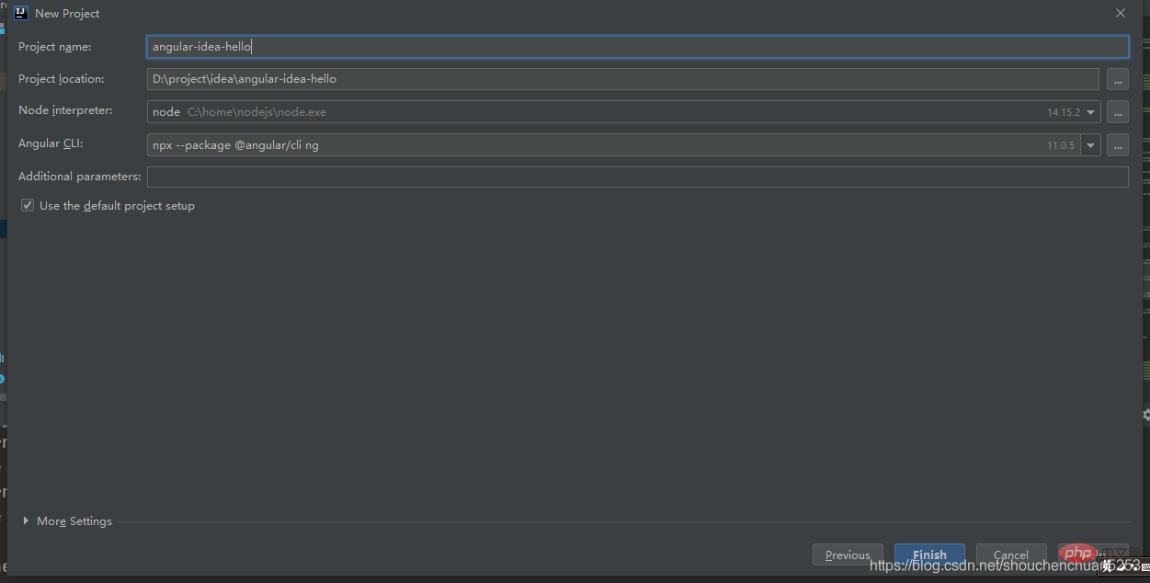This screenshot has width=1150, height=583.
Task: Click the Node version 14.15.2 text
Action: click(x=1063, y=112)
